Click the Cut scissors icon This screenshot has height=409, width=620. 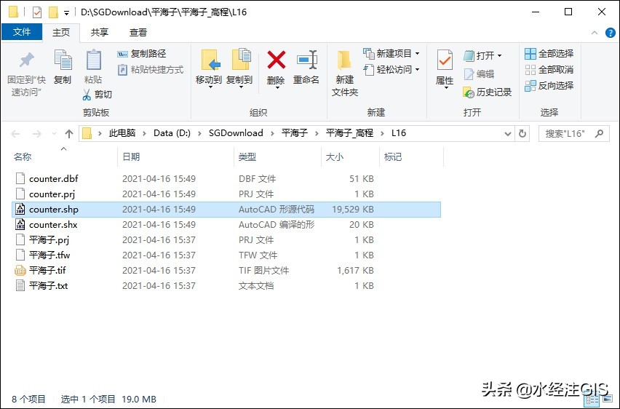coord(87,95)
